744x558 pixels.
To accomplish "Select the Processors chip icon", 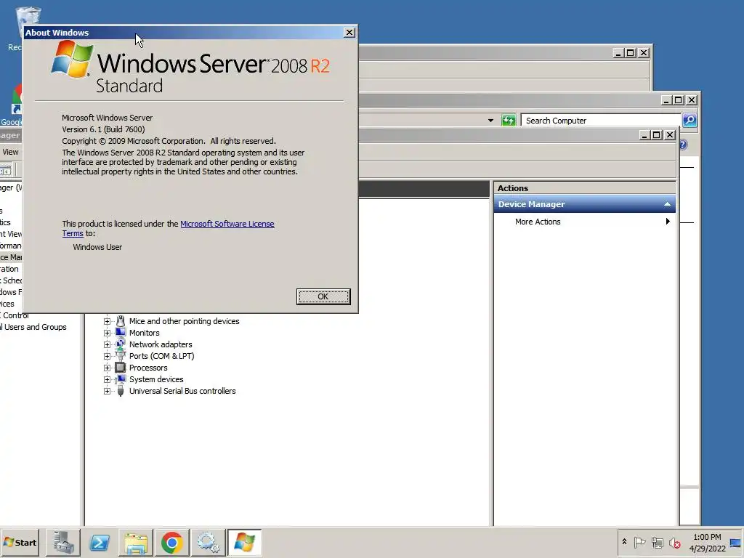I will tap(121, 367).
